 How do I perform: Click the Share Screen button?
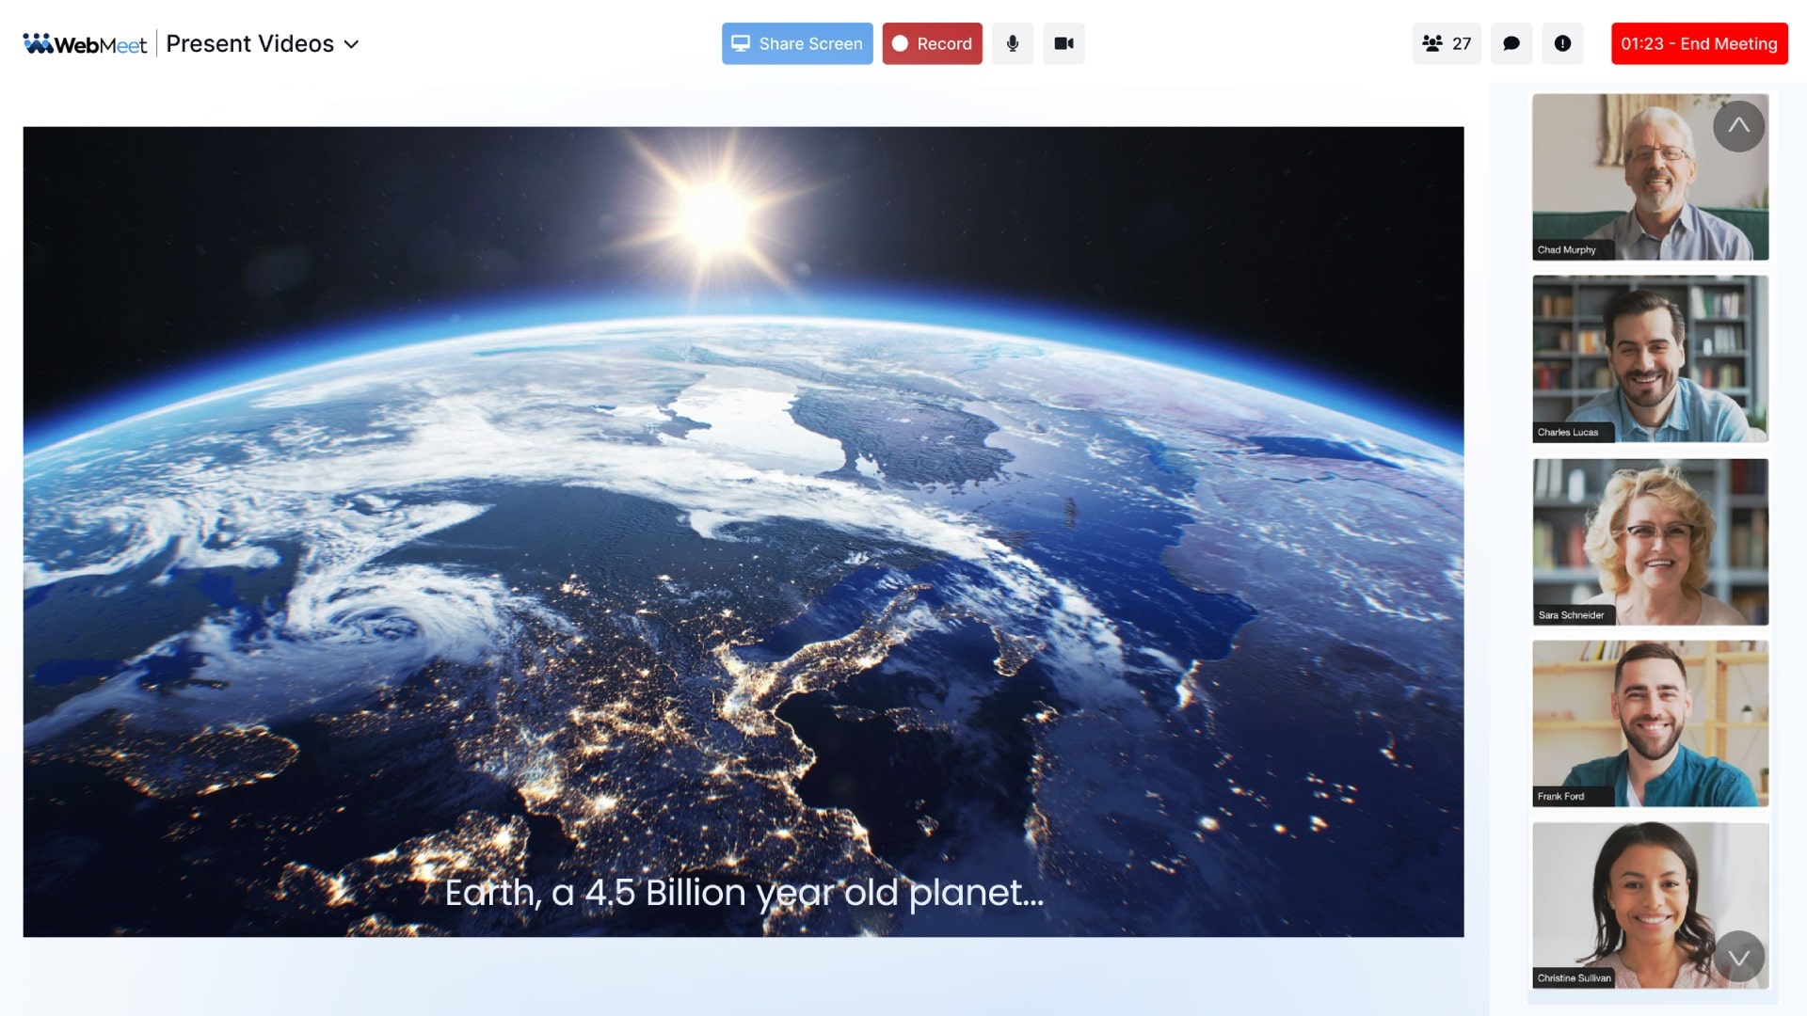click(797, 43)
